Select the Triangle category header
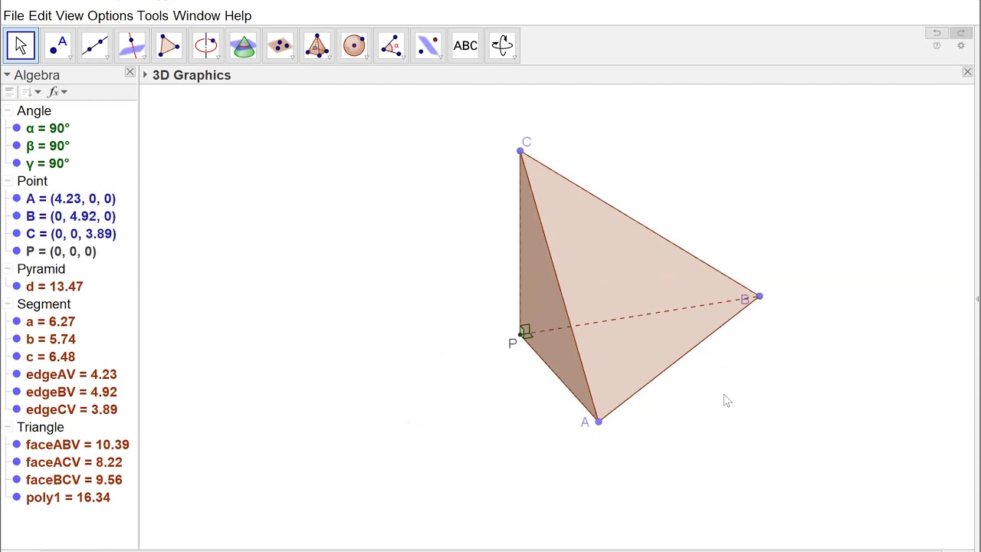 point(41,427)
